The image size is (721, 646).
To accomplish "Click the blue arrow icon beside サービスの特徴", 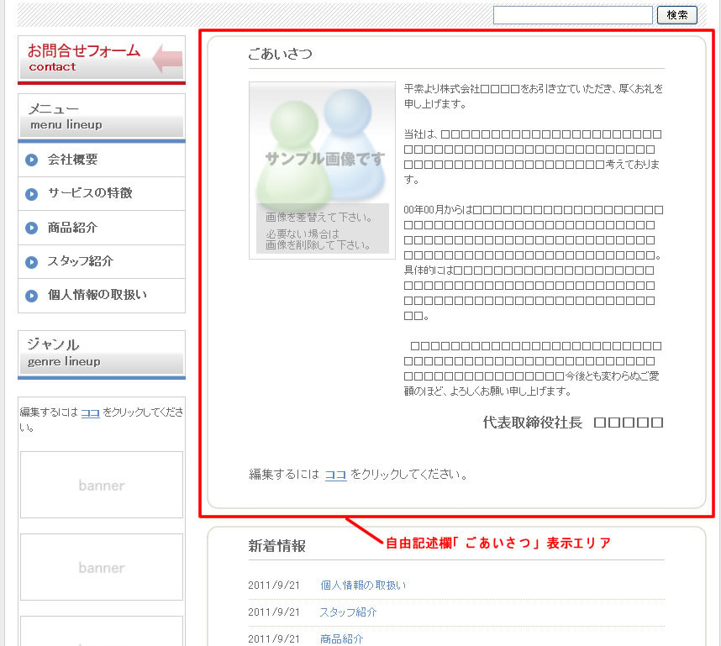I will coord(31,193).
